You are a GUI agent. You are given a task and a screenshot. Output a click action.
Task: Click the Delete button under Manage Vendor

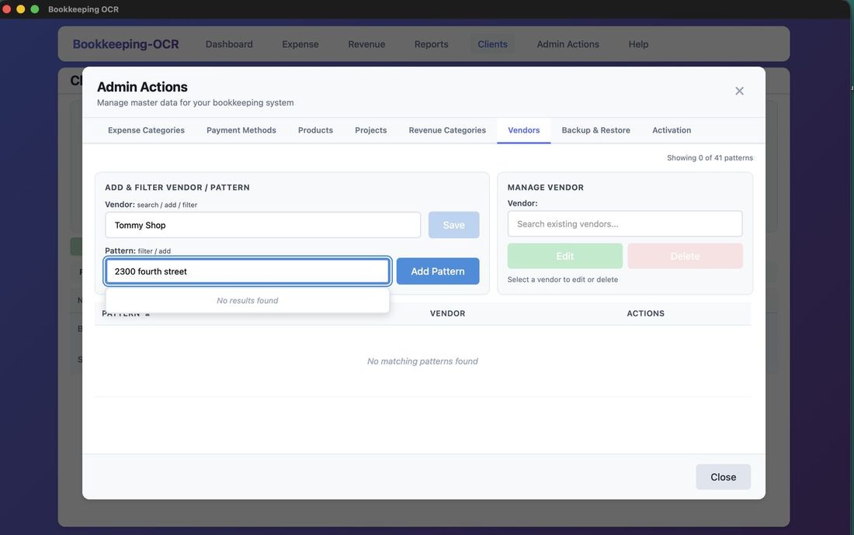pos(684,255)
